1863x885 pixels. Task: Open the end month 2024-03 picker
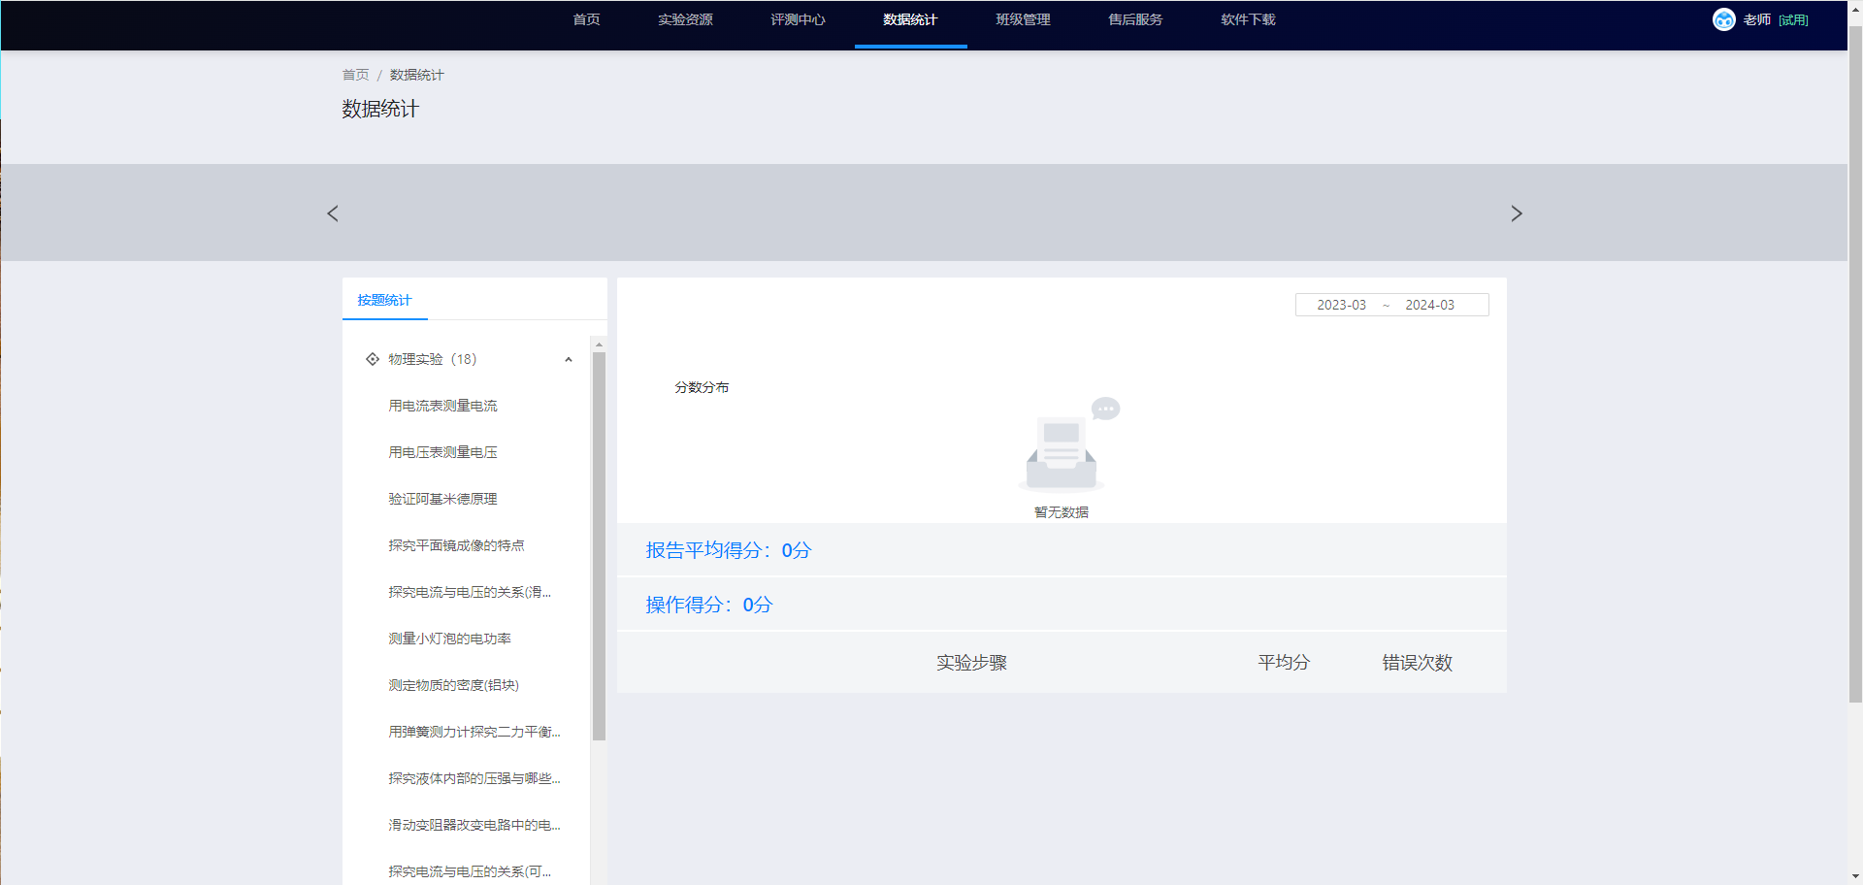(x=1429, y=305)
